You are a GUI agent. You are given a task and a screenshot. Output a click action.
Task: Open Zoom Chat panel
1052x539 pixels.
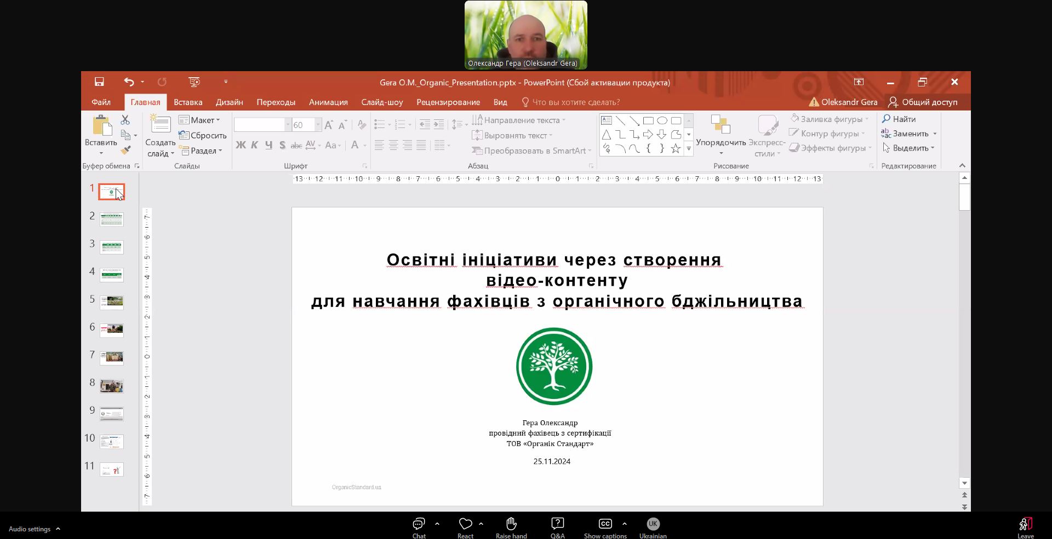coord(419,528)
